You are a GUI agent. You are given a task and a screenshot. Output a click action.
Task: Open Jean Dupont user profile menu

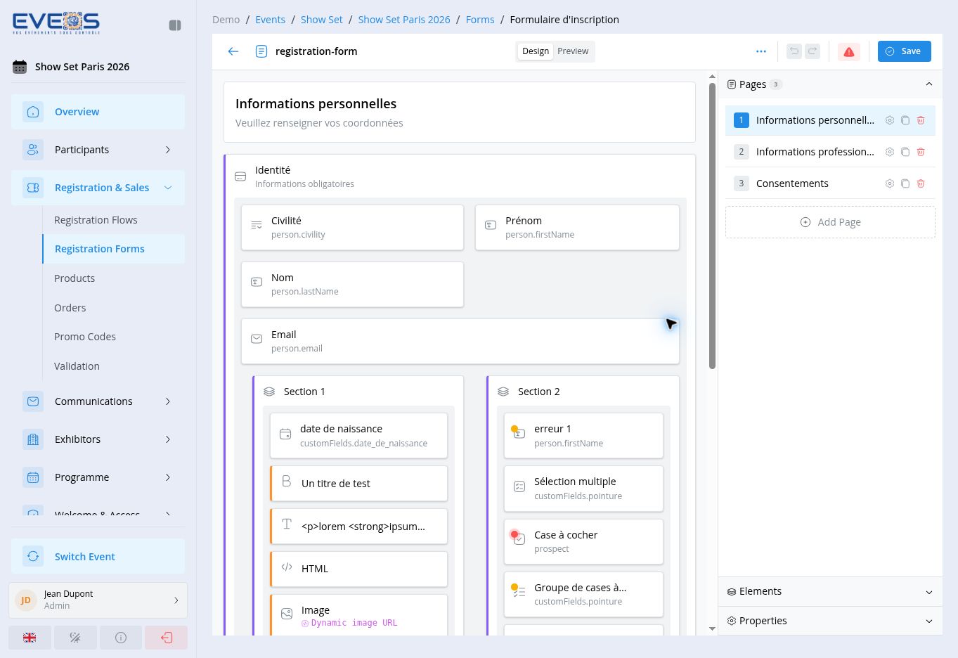tap(98, 600)
